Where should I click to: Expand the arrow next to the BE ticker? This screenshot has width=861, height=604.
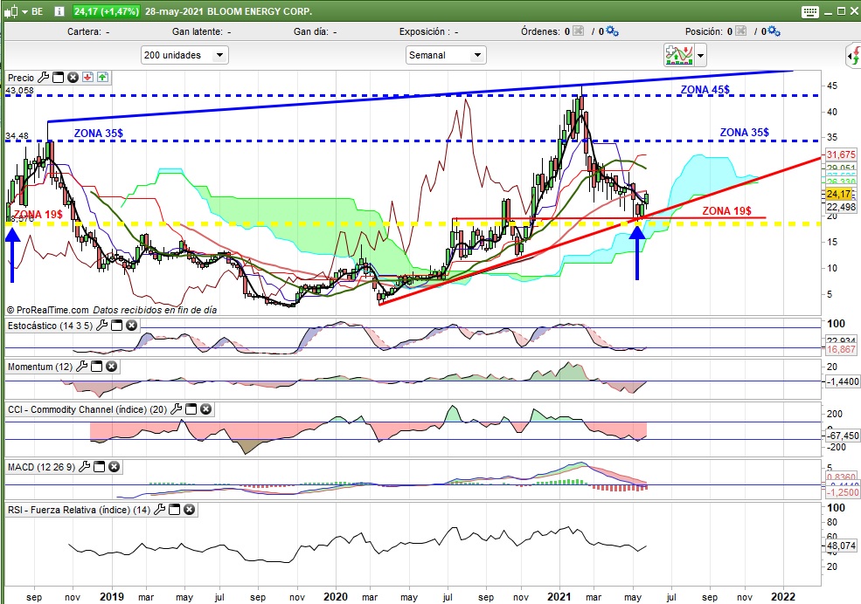coord(24,11)
